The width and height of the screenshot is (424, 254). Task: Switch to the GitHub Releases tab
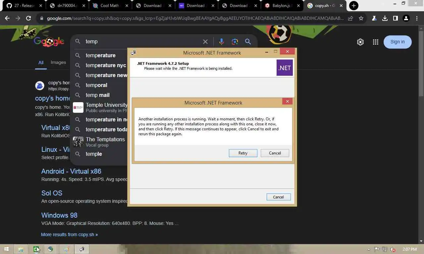[25, 6]
